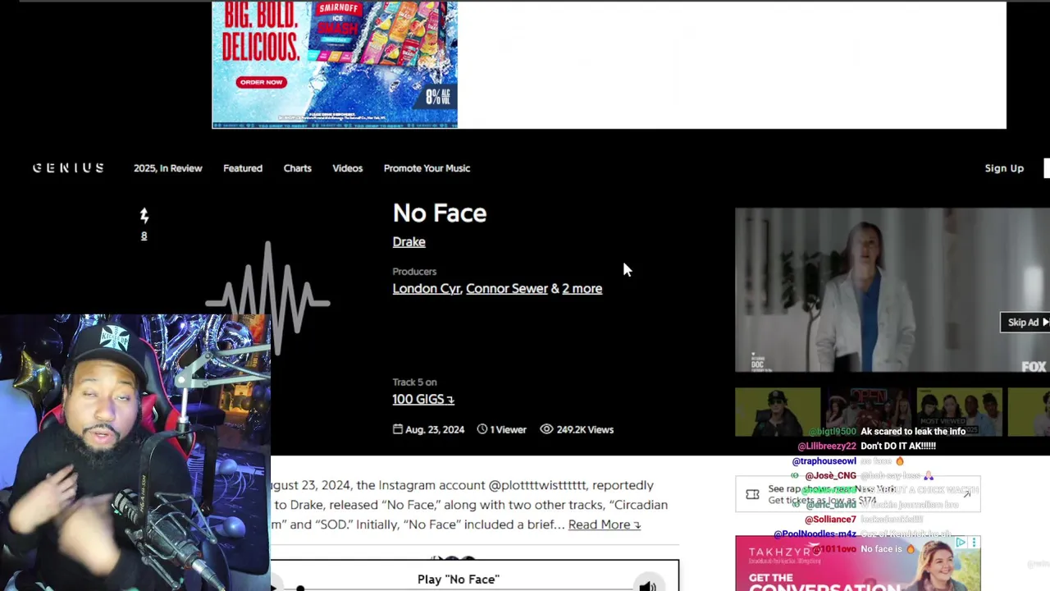Open the 100 GIGS album link

(x=423, y=399)
